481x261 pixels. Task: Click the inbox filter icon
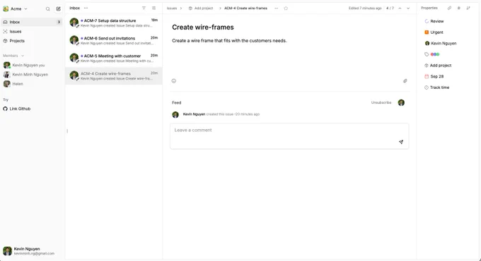tap(144, 8)
